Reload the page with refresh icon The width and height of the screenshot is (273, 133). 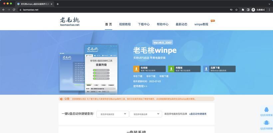click(x=14, y=10)
